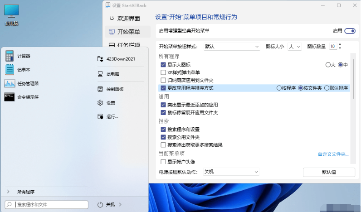Check 归纳商店应用到文件夹 checkbox
Screen dimensions: 361x212
coord(163,80)
